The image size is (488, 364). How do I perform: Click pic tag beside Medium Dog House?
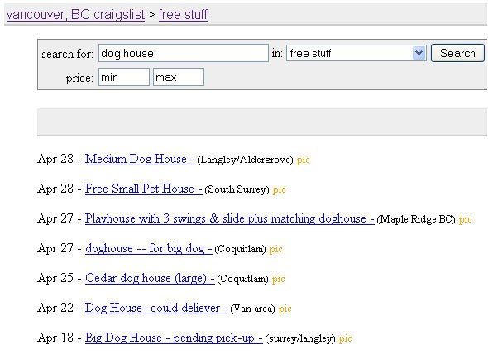(303, 160)
